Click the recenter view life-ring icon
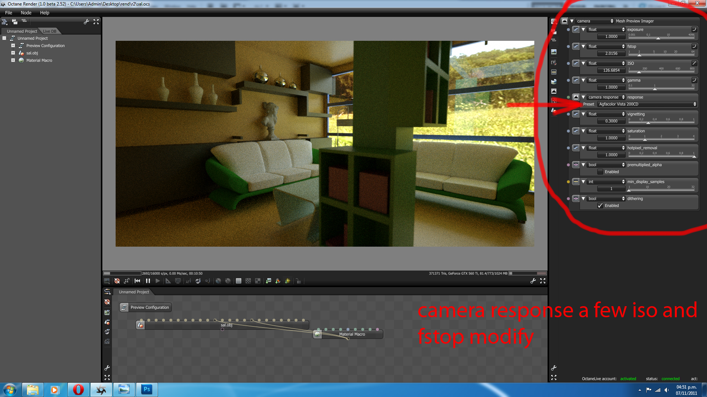 117,281
